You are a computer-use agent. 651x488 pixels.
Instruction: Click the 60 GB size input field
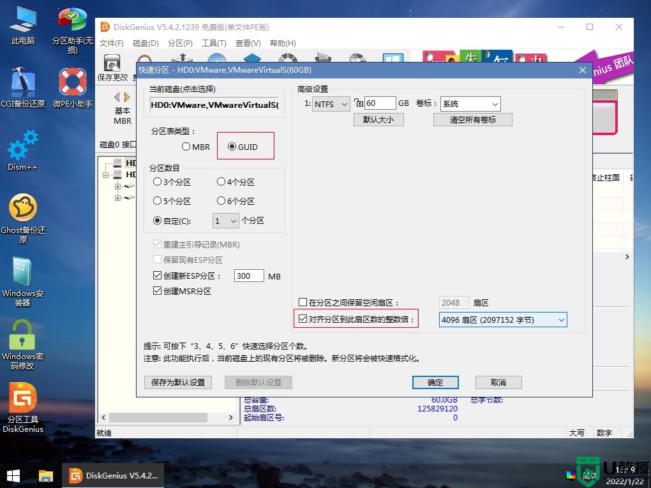click(x=381, y=103)
